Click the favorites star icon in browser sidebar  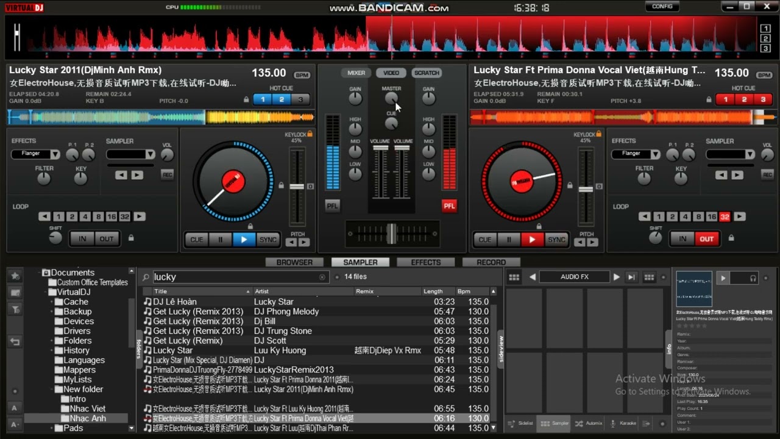click(x=15, y=276)
